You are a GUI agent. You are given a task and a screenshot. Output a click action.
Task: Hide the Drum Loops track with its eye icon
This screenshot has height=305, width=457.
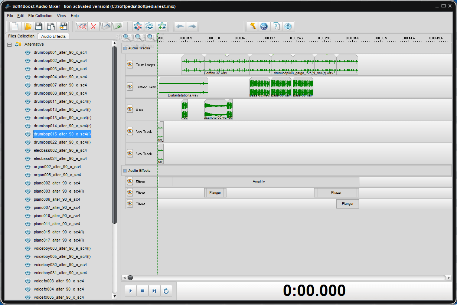130,64
